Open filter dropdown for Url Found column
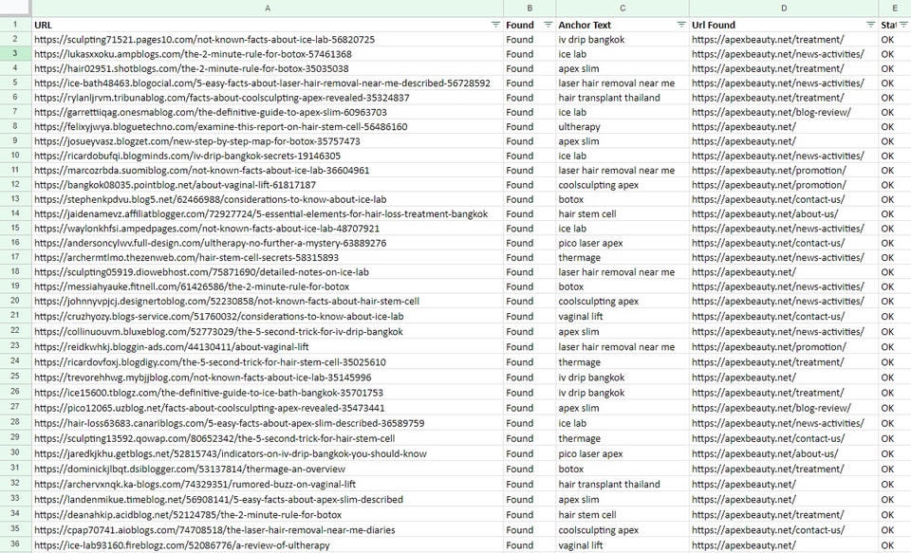 pyautogui.click(x=870, y=25)
